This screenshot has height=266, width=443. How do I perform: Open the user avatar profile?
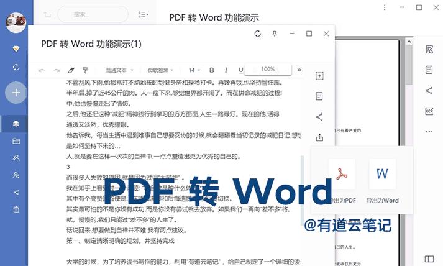point(16,22)
